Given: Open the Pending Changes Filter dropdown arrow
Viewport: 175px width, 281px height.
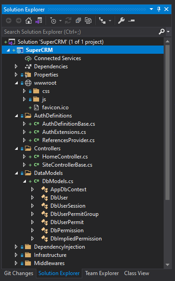Looking at the screenshot, I should pyautogui.click(x=60, y=21).
